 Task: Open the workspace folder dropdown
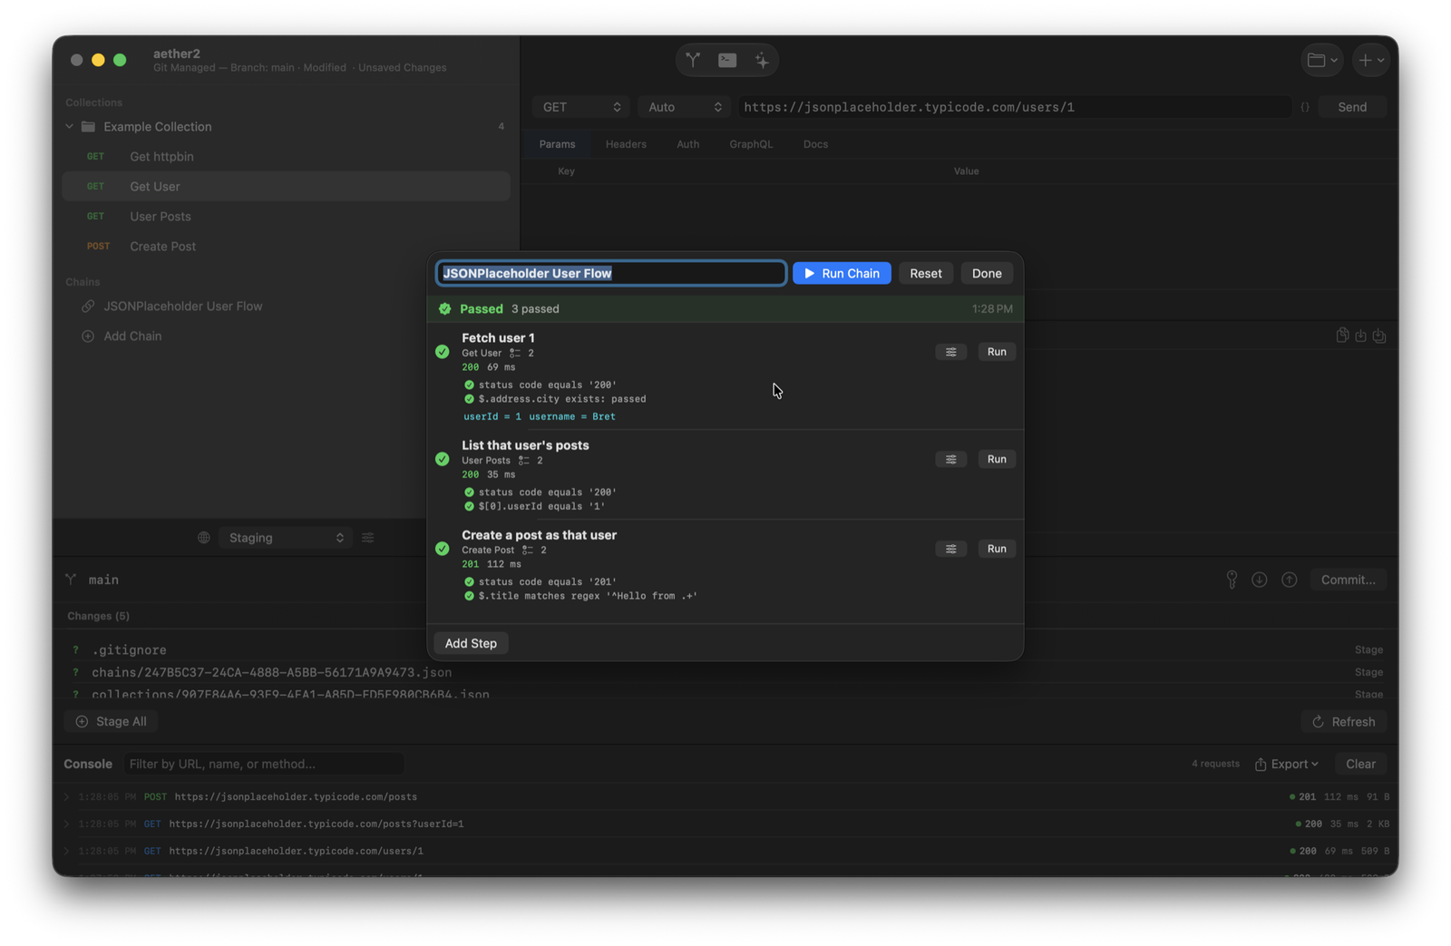coord(1321,60)
